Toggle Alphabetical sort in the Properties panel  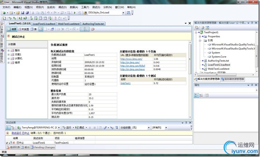(x=201, y=95)
